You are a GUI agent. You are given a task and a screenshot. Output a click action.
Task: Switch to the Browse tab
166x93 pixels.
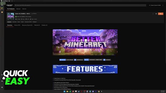18,9
